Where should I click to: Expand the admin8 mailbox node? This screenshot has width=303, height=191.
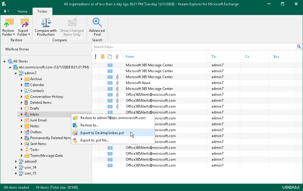point(16,162)
